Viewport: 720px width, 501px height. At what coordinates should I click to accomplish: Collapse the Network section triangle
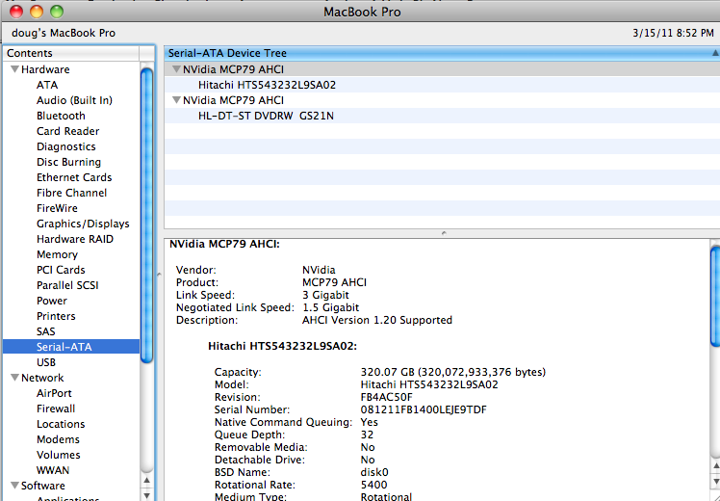pos(15,378)
